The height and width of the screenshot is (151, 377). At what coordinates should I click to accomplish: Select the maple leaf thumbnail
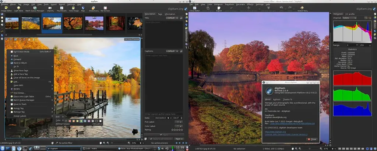point(135,23)
